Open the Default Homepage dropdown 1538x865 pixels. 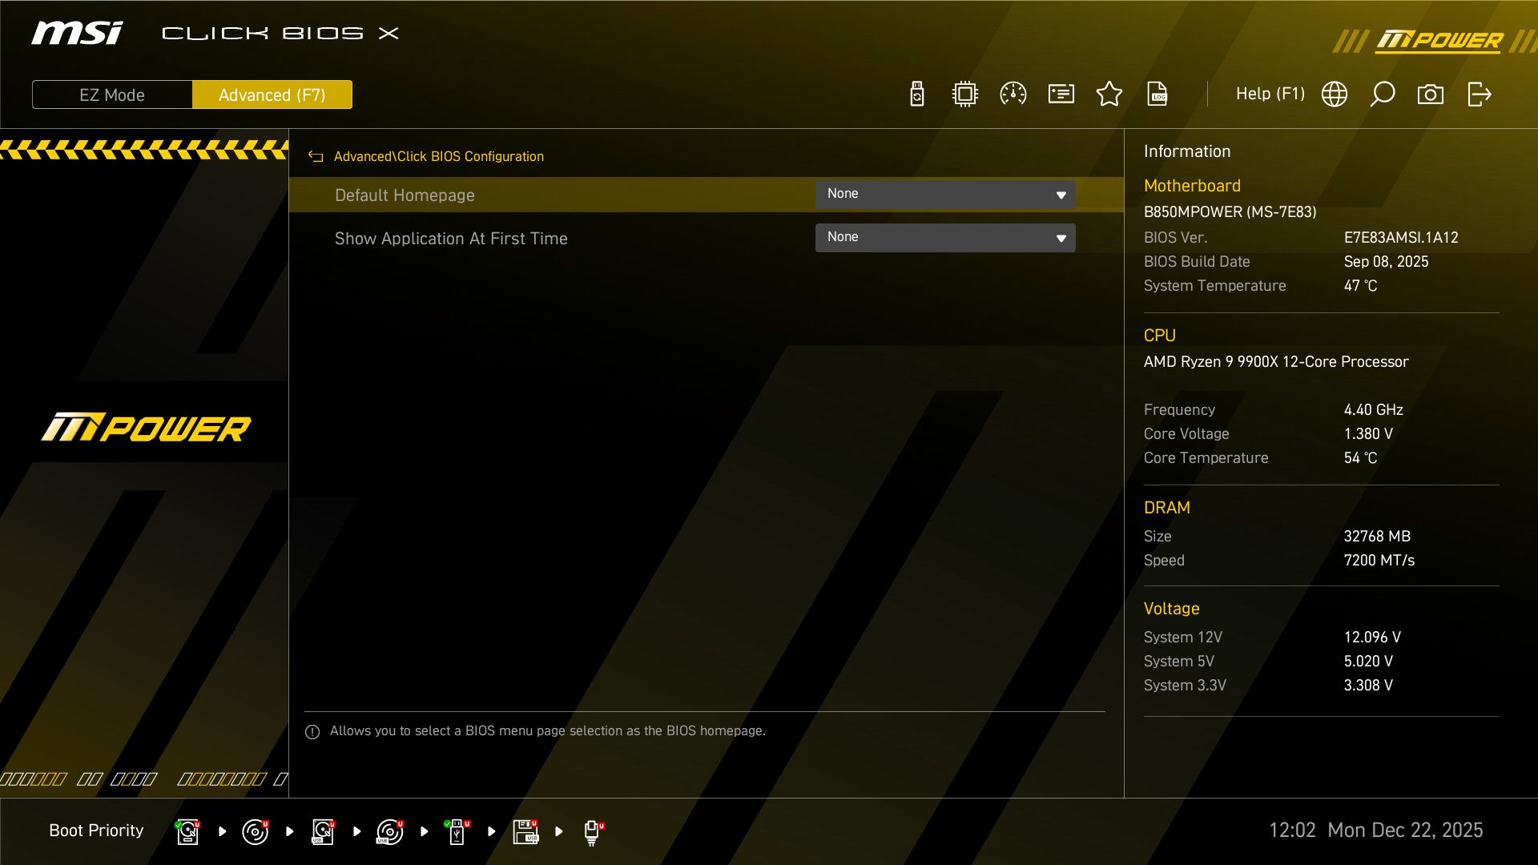point(945,194)
